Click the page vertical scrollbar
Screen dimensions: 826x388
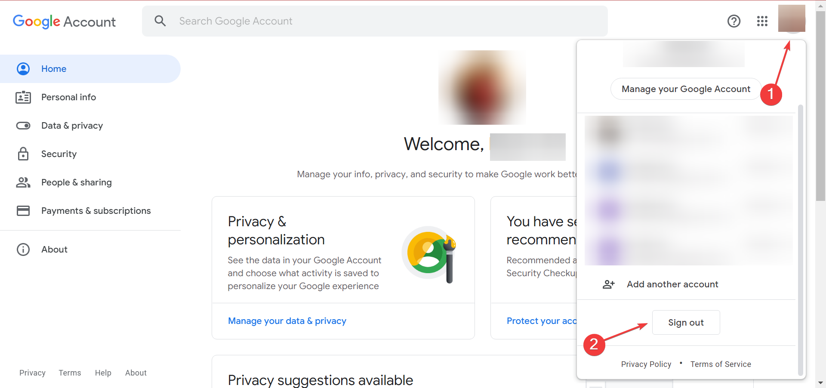click(820, 106)
